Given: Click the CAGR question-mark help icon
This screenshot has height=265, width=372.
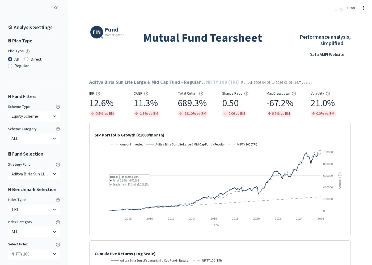Looking at the screenshot, I should [146, 94].
